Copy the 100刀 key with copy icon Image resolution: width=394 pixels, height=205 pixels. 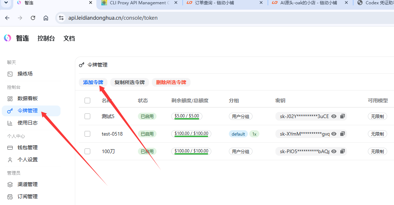[x=342, y=151]
